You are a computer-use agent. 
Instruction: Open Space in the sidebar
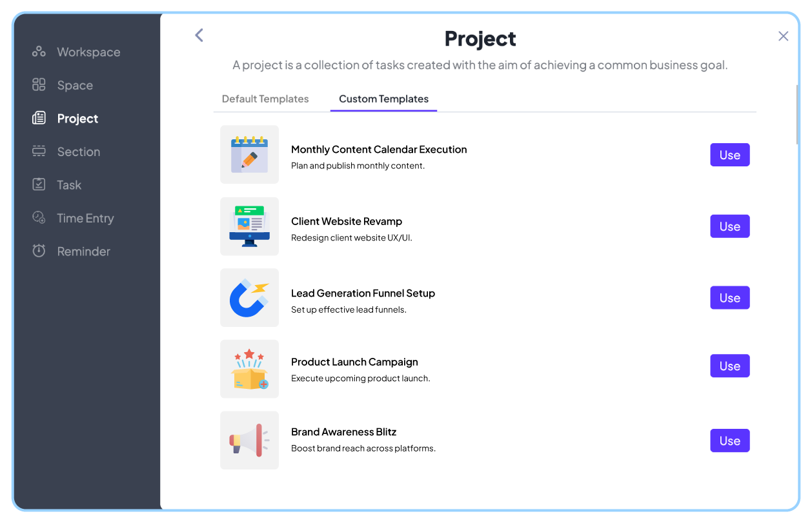tap(75, 85)
